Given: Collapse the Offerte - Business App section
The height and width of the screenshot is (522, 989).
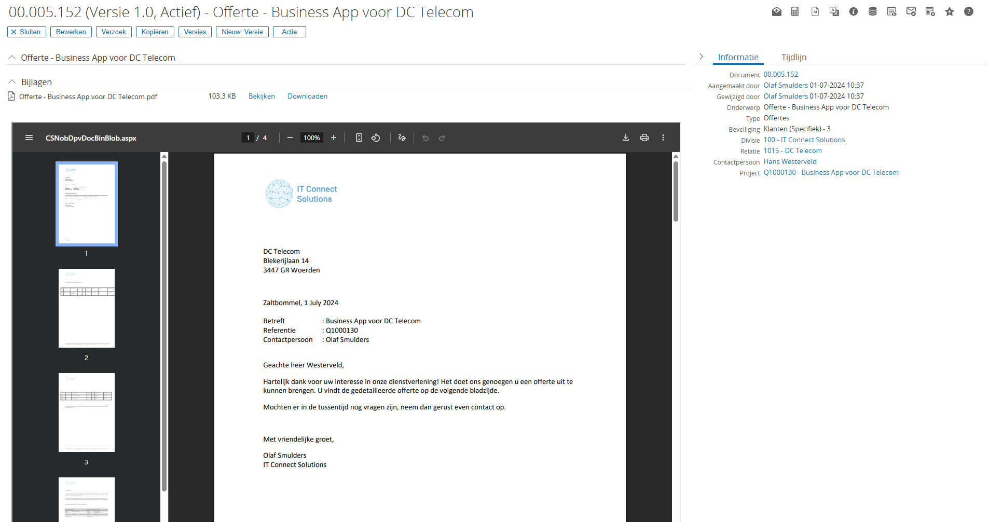Looking at the screenshot, I should (11, 57).
